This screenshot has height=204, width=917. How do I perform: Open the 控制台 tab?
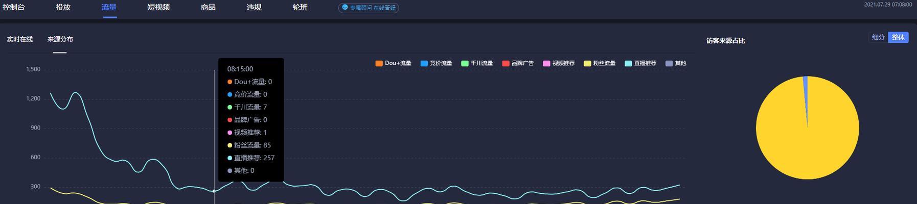point(13,8)
